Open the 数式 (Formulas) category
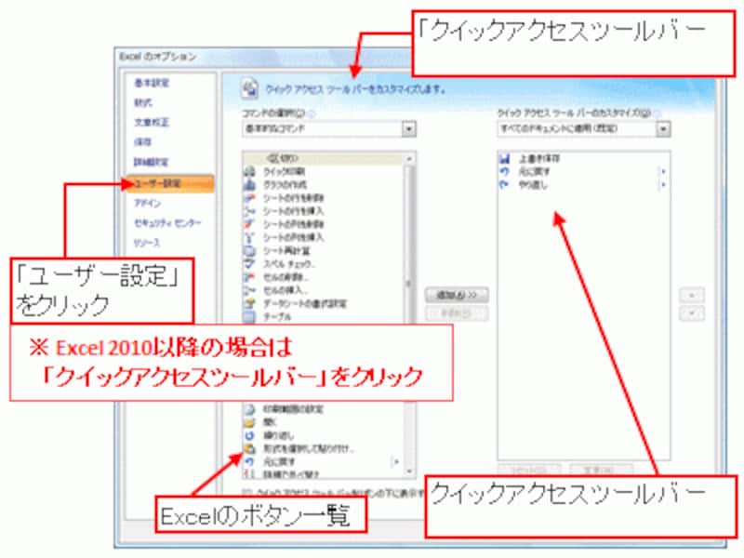744x558 pixels. pos(143,102)
